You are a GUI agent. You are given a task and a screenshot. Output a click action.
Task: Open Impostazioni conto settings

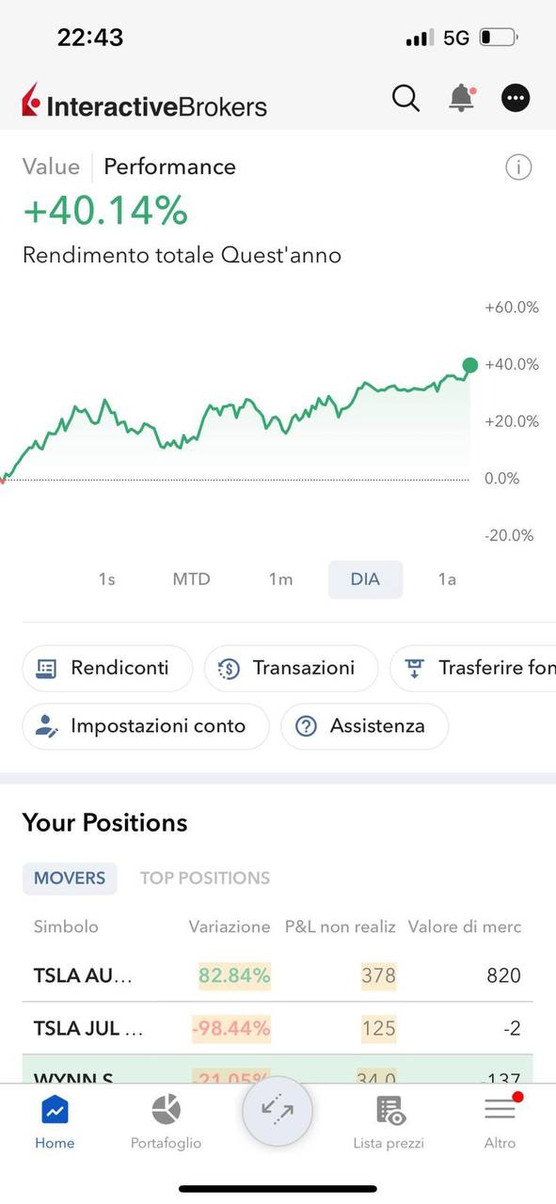(x=145, y=726)
